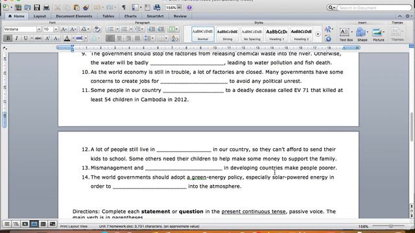
Task: Open the Charts ribbon tab
Action: point(130,16)
